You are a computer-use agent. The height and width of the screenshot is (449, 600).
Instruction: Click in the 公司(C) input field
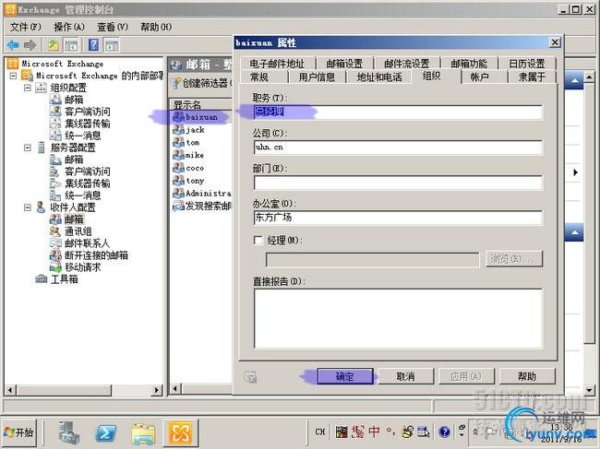point(398,148)
